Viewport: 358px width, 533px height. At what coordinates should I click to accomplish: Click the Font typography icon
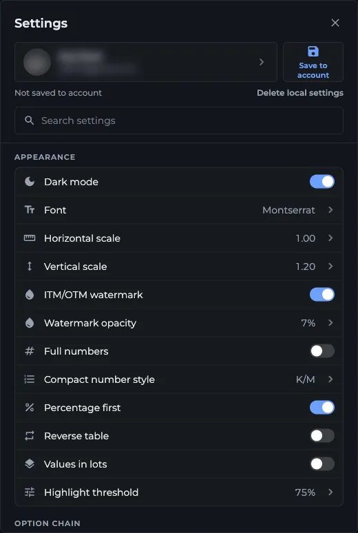30,210
